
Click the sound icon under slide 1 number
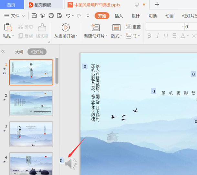4,73
